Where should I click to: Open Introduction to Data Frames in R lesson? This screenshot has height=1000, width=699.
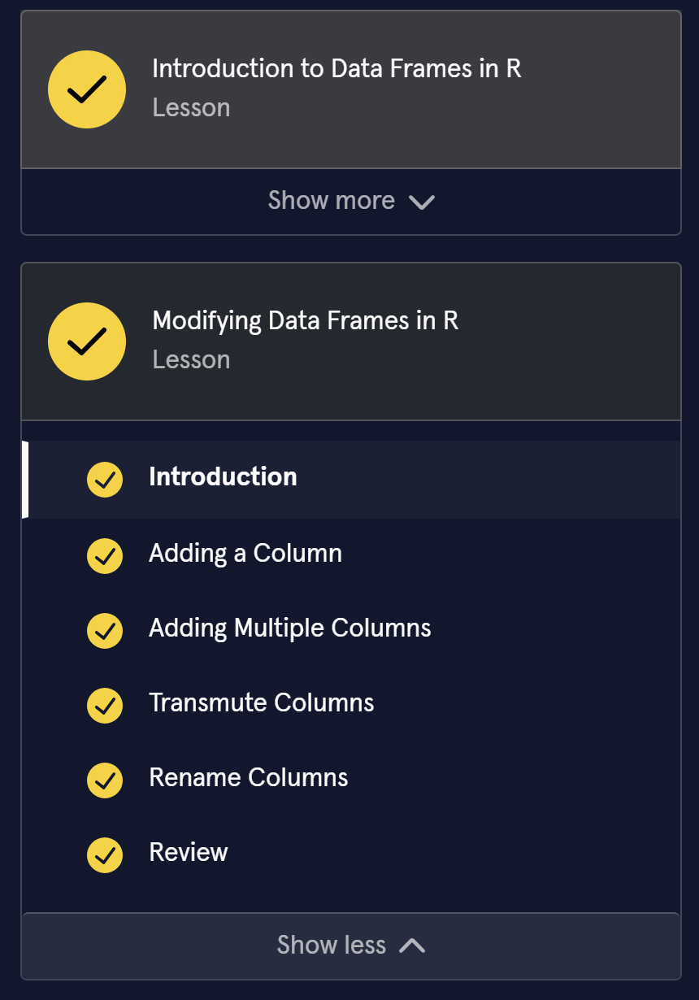click(x=336, y=69)
